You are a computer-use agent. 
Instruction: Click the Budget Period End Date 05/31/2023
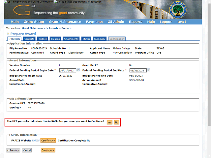tap(136, 76)
